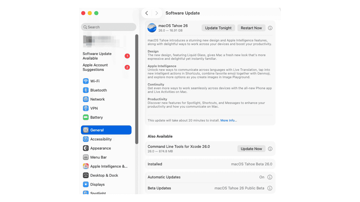The width and height of the screenshot is (360, 202).
Task: Select the Network label in sidebar
Action: 97,99
